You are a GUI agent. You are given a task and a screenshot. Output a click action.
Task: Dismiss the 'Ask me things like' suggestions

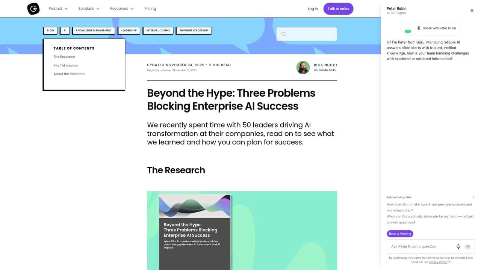473,197
